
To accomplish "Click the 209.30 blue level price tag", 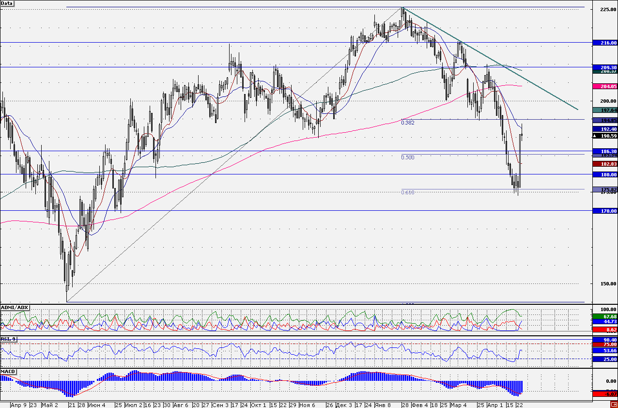I will [605, 67].
